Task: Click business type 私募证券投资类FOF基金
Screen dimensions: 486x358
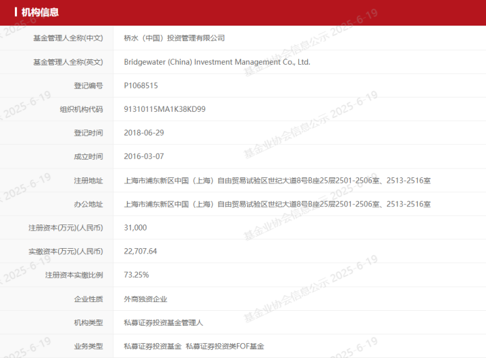Action: click(x=225, y=347)
